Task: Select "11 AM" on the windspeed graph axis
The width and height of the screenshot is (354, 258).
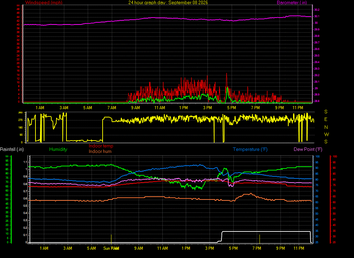Action: pos(160,108)
